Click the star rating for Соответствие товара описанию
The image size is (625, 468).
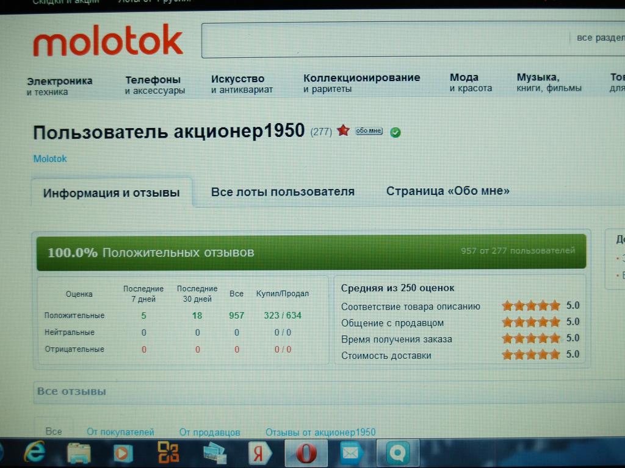click(x=532, y=306)
